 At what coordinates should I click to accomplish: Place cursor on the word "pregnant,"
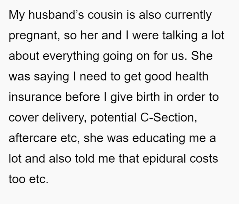pyautogui.click(x=34, y=36)
